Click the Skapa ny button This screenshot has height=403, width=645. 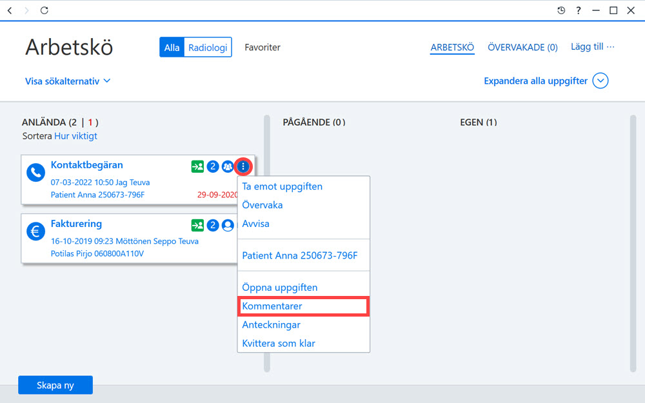(x=55, y=385)
